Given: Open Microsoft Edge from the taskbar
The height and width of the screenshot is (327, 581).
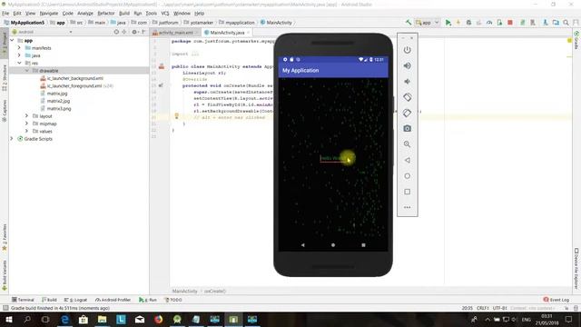Looking at the screenshot, I should click(x=64, y=319).
